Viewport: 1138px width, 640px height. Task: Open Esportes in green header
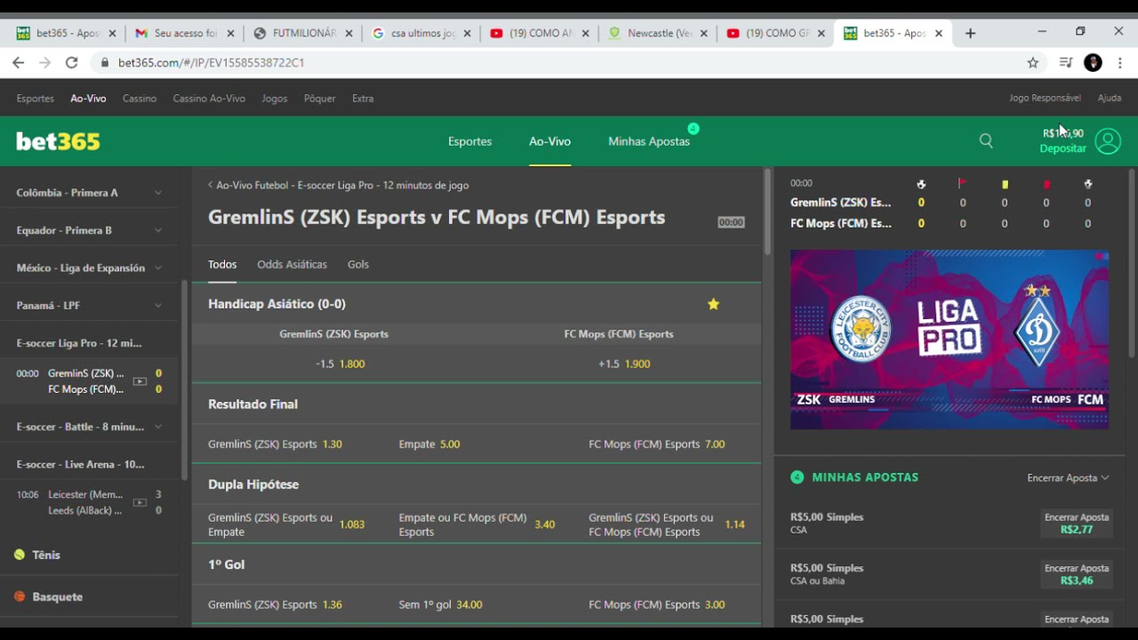coord(469,141)
